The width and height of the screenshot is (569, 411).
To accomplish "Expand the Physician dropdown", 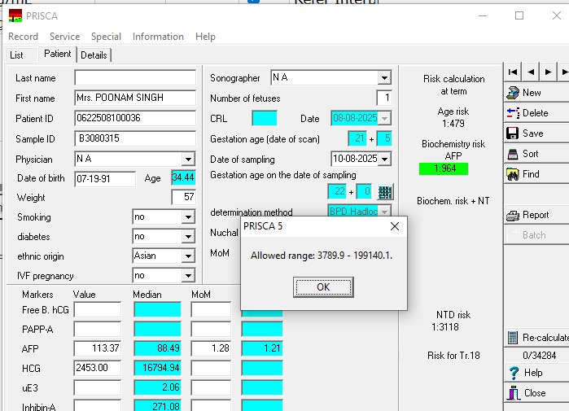I will pos(188,160).
